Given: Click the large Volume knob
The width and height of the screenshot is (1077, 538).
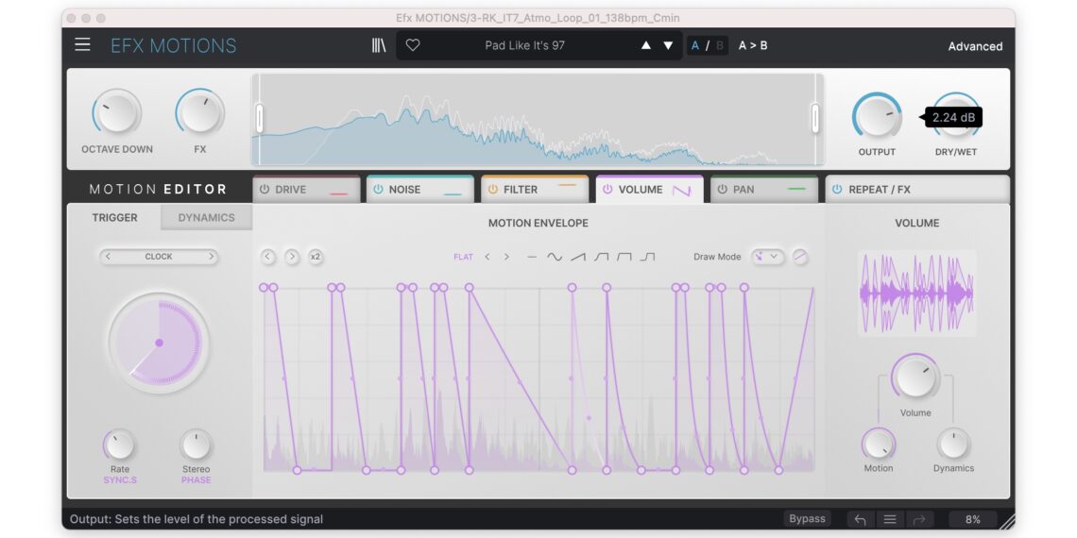Looking at the screenshot, I should pyautogui.click(x=915, y=378).
